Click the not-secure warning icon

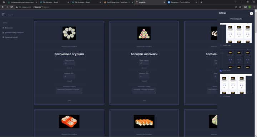[17, 7]
